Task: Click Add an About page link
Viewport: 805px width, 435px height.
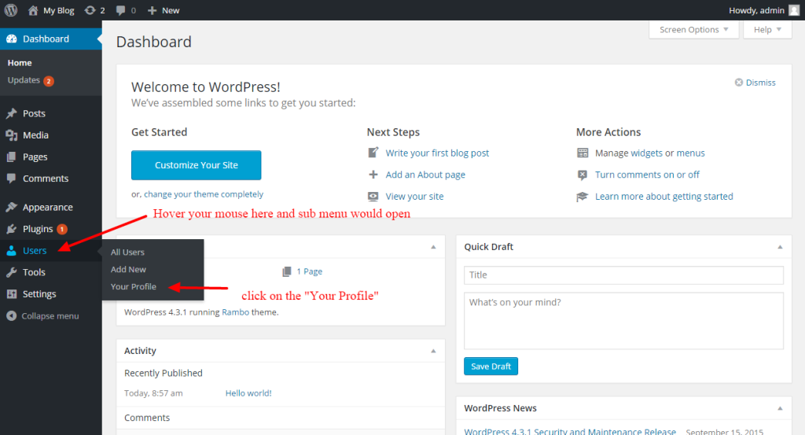Action: pos(425,175)
